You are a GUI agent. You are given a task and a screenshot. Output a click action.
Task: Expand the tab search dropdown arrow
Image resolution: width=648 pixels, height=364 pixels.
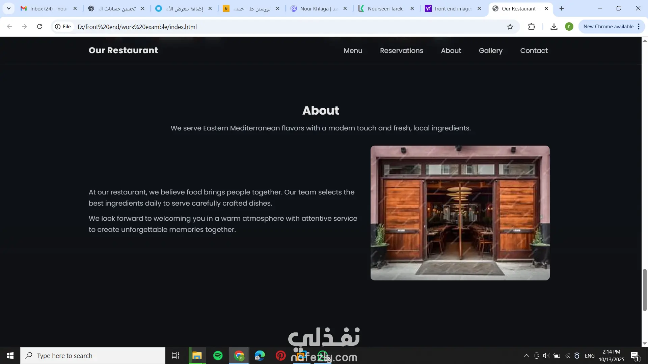coord(9,8)
